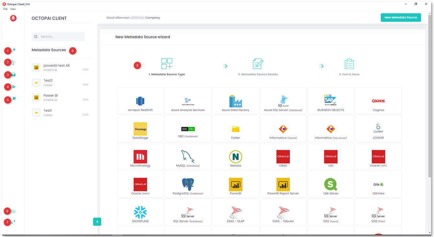Select the Test2 folder metadata source

coord(48,82)
